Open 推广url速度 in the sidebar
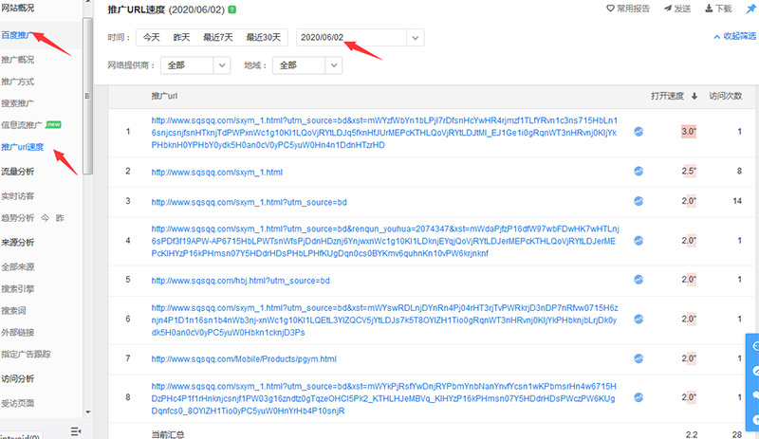Image resolution: width=759 pixels, height=439 pixels. point(23,147)
